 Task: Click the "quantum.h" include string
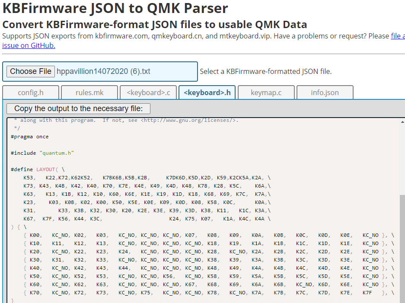point(57,153)
